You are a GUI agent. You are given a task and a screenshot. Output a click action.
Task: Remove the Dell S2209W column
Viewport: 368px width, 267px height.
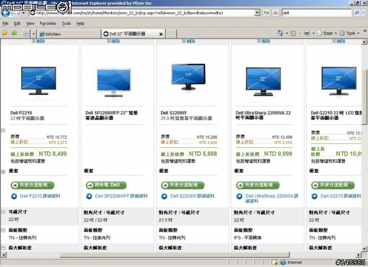189,41
